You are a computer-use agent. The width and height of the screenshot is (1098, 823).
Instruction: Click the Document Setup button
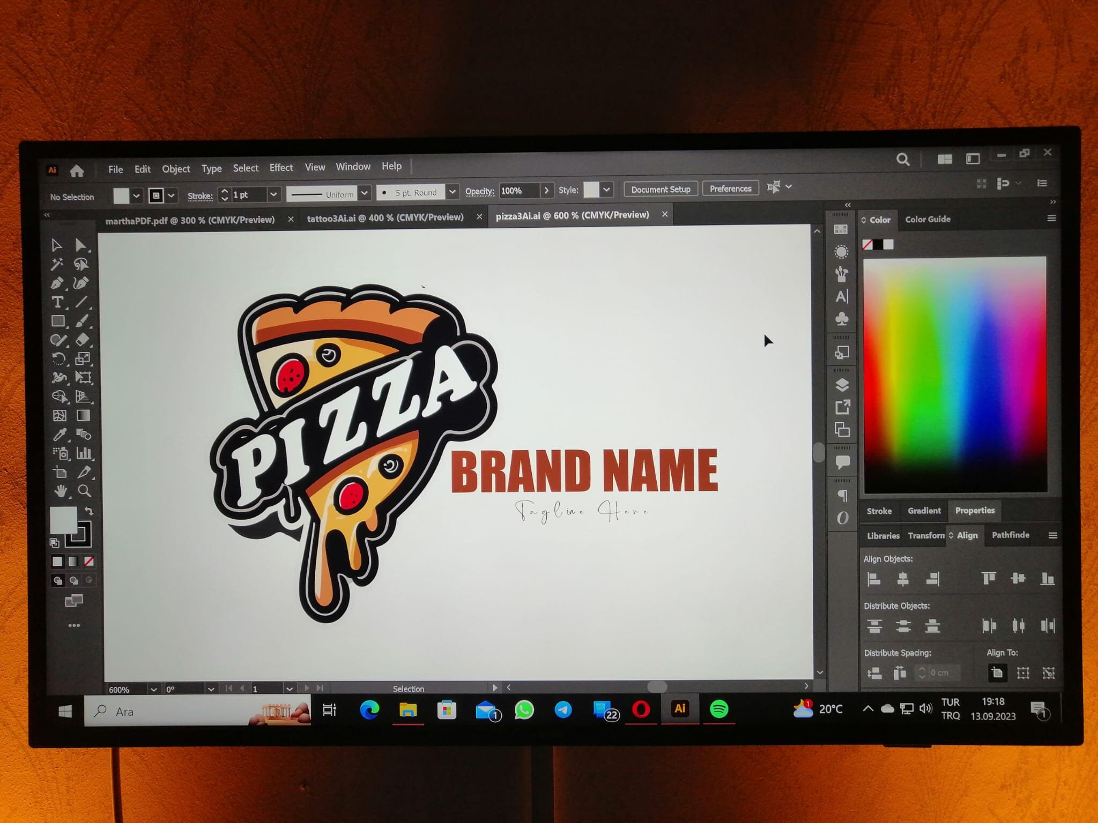click(661, 189)
